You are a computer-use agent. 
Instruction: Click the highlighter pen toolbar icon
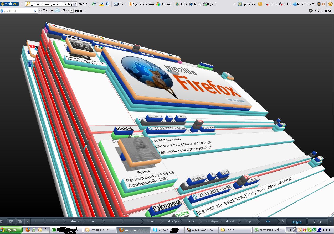click(x=101, y=4)
